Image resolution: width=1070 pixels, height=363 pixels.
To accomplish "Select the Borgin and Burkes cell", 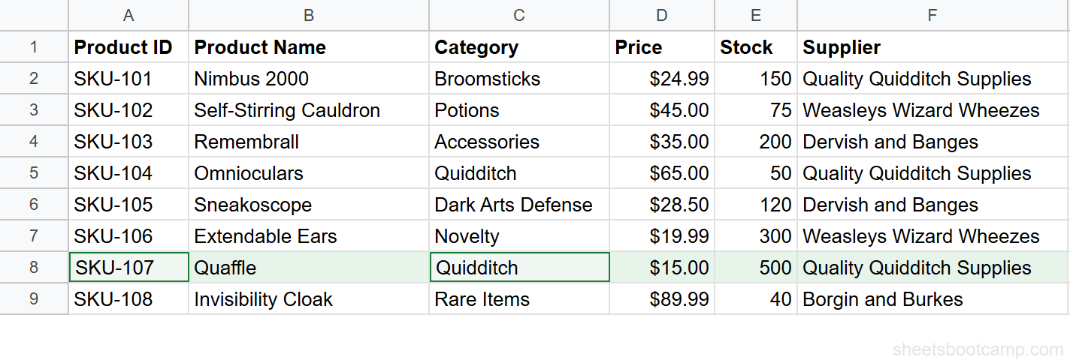I will [x=932, y=299].
